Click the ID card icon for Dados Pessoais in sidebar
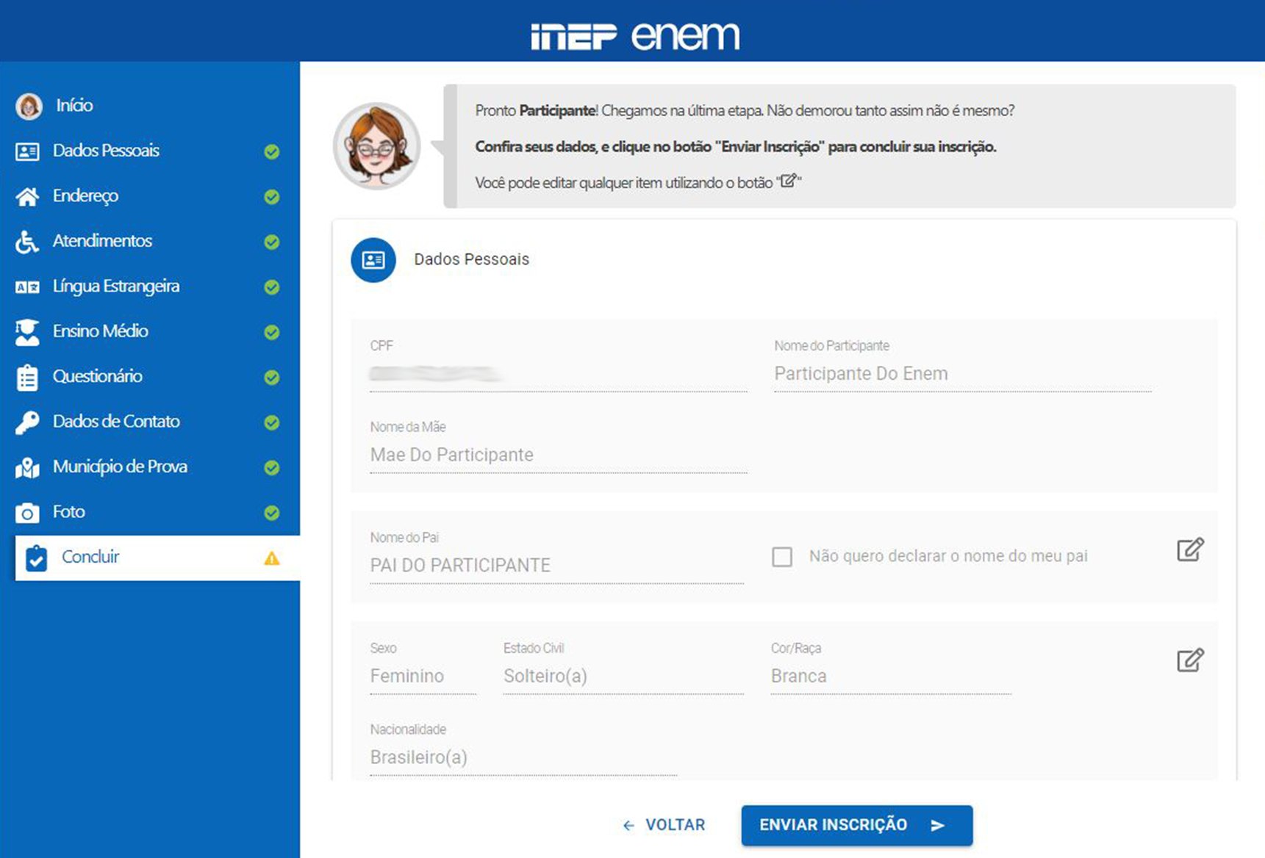Image resolution: width=1265 pixels, height=858 pixels. [27, 152]
